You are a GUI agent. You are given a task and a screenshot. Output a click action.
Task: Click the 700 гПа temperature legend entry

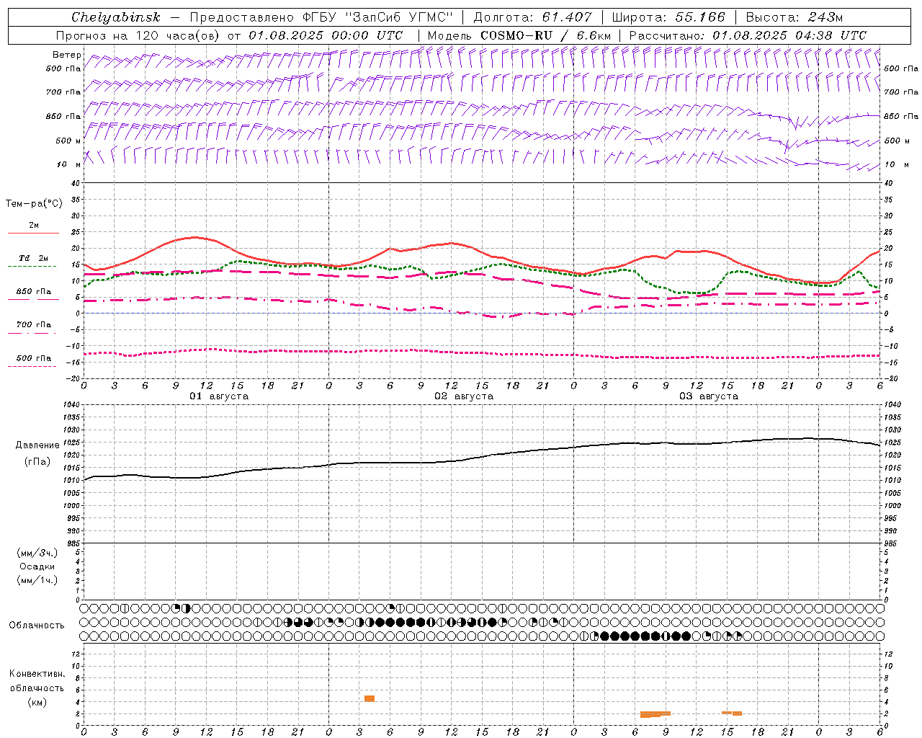(34, 324)
